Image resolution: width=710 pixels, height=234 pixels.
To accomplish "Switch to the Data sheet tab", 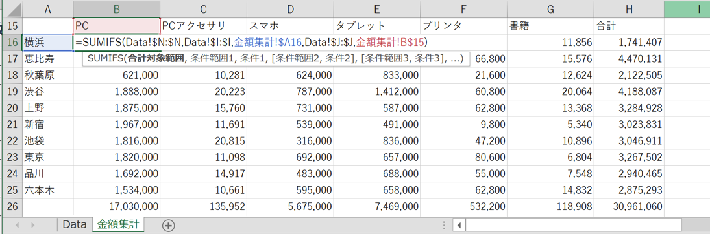I will (74, 224).
